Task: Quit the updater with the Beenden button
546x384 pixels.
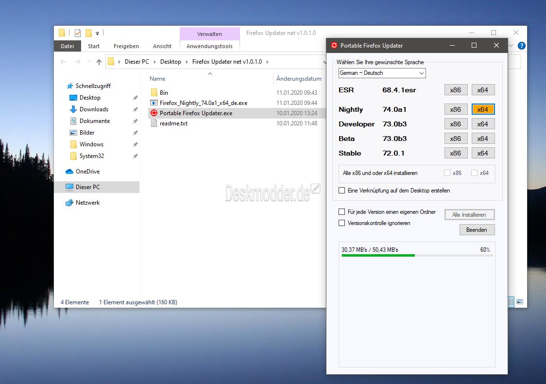Action: pos(477,230)
